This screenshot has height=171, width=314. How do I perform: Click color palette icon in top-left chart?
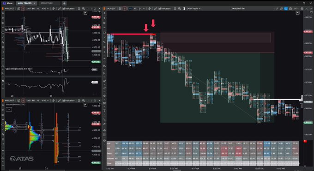(54, 9)
